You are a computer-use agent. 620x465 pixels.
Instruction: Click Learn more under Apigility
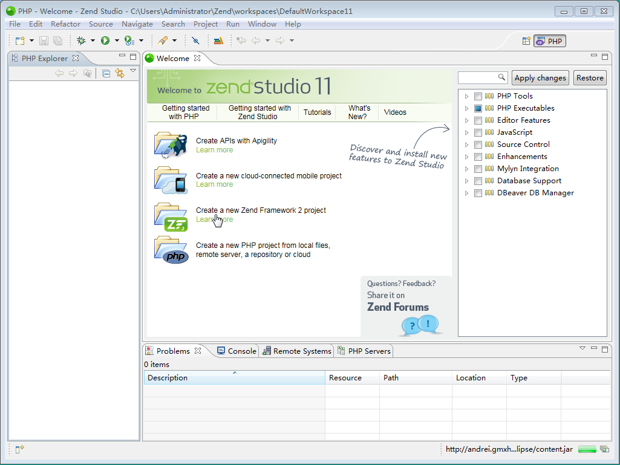[x=214, y=150]
